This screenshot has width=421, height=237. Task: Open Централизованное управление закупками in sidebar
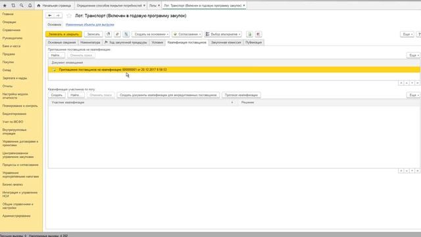click(x=18, y=155)
